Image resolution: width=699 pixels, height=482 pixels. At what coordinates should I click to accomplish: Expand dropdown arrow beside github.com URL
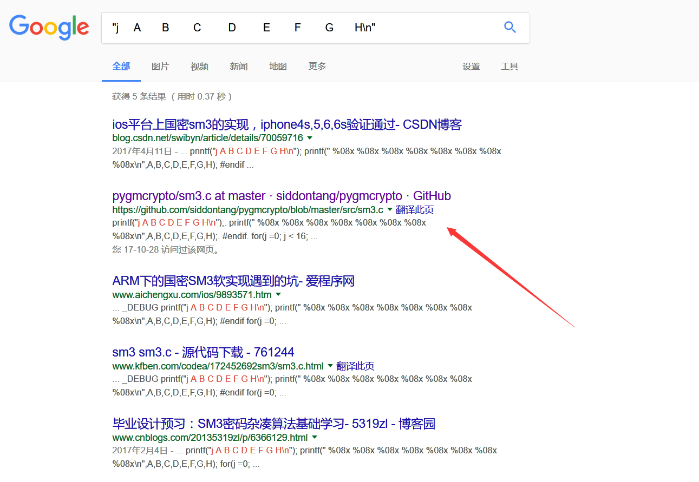click(389, 209)
